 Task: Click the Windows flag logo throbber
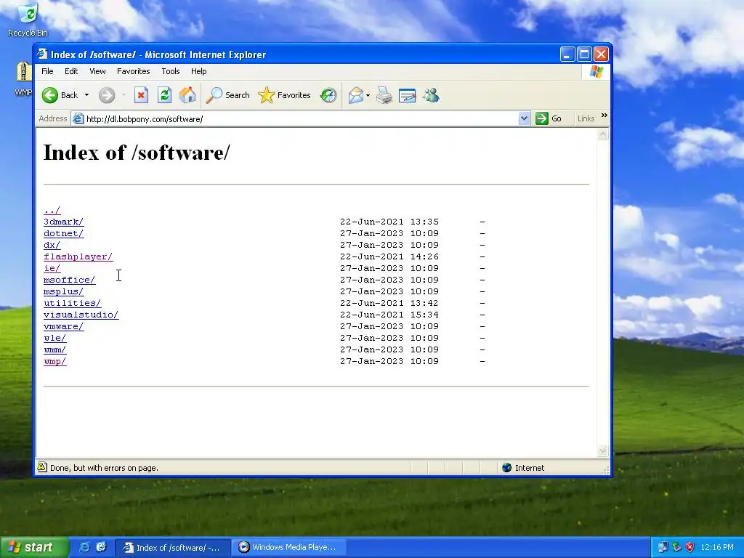click(596, 72)
